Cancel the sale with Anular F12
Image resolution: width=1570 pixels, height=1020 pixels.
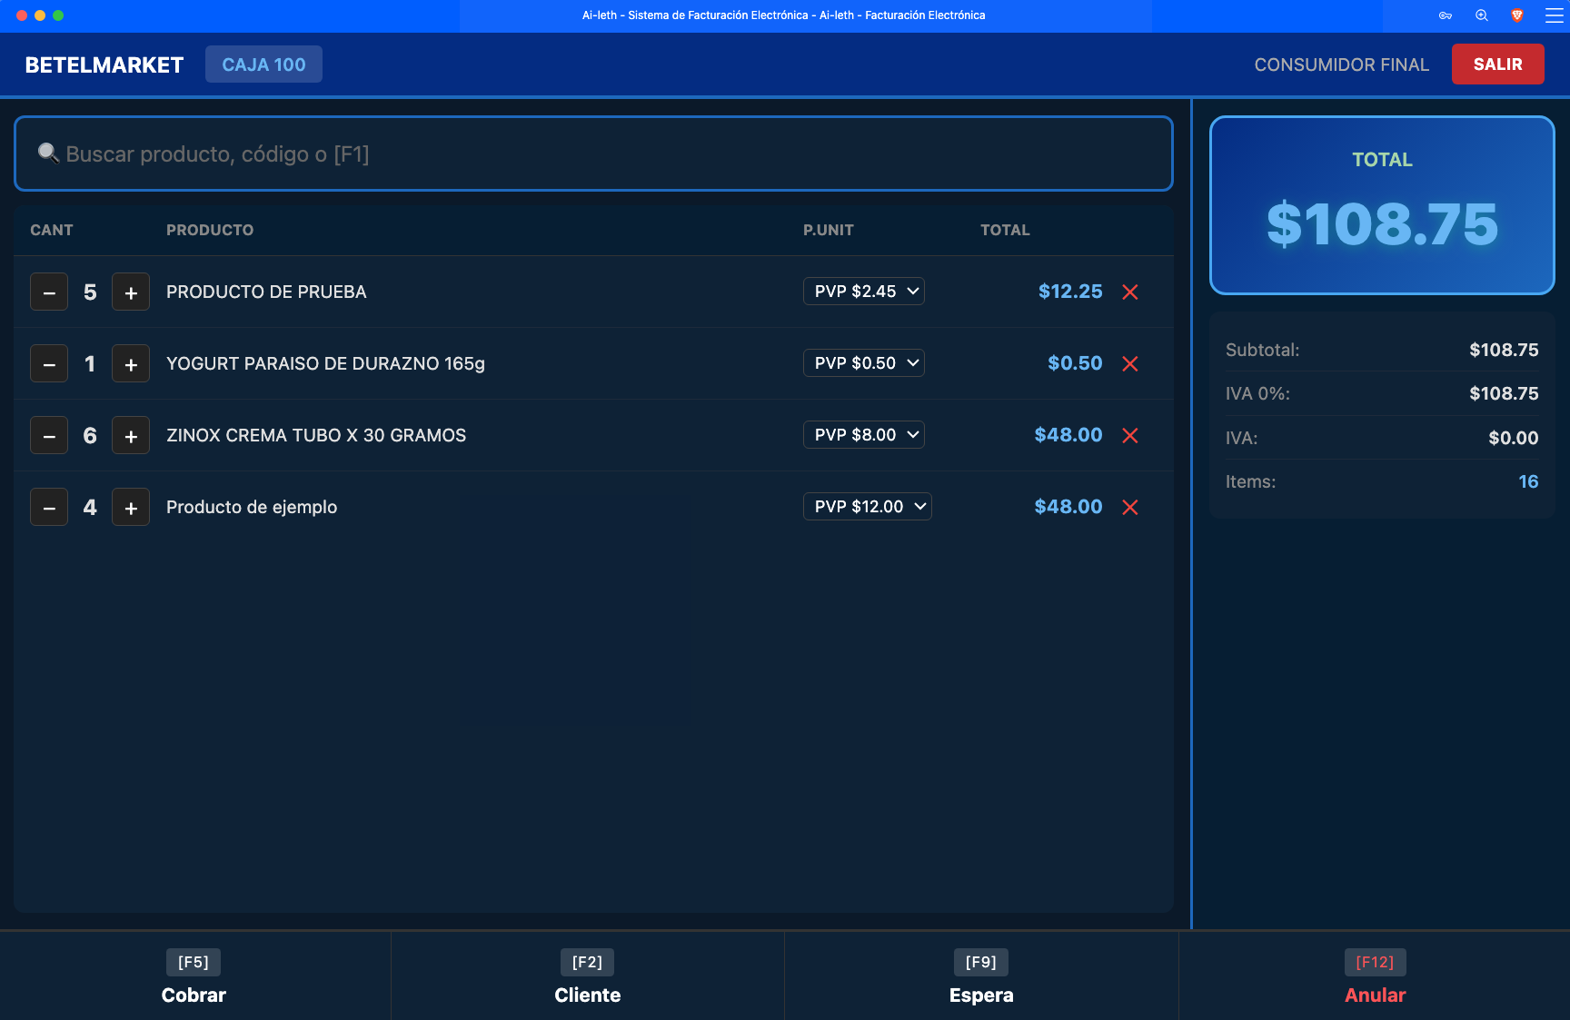click(x=1375, y=976)
